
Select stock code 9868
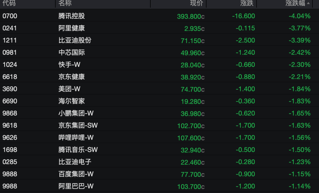tap(10, 113)
